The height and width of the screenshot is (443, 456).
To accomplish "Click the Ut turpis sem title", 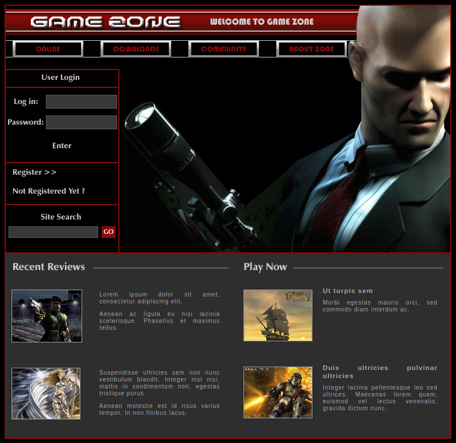I will (347, 291).
